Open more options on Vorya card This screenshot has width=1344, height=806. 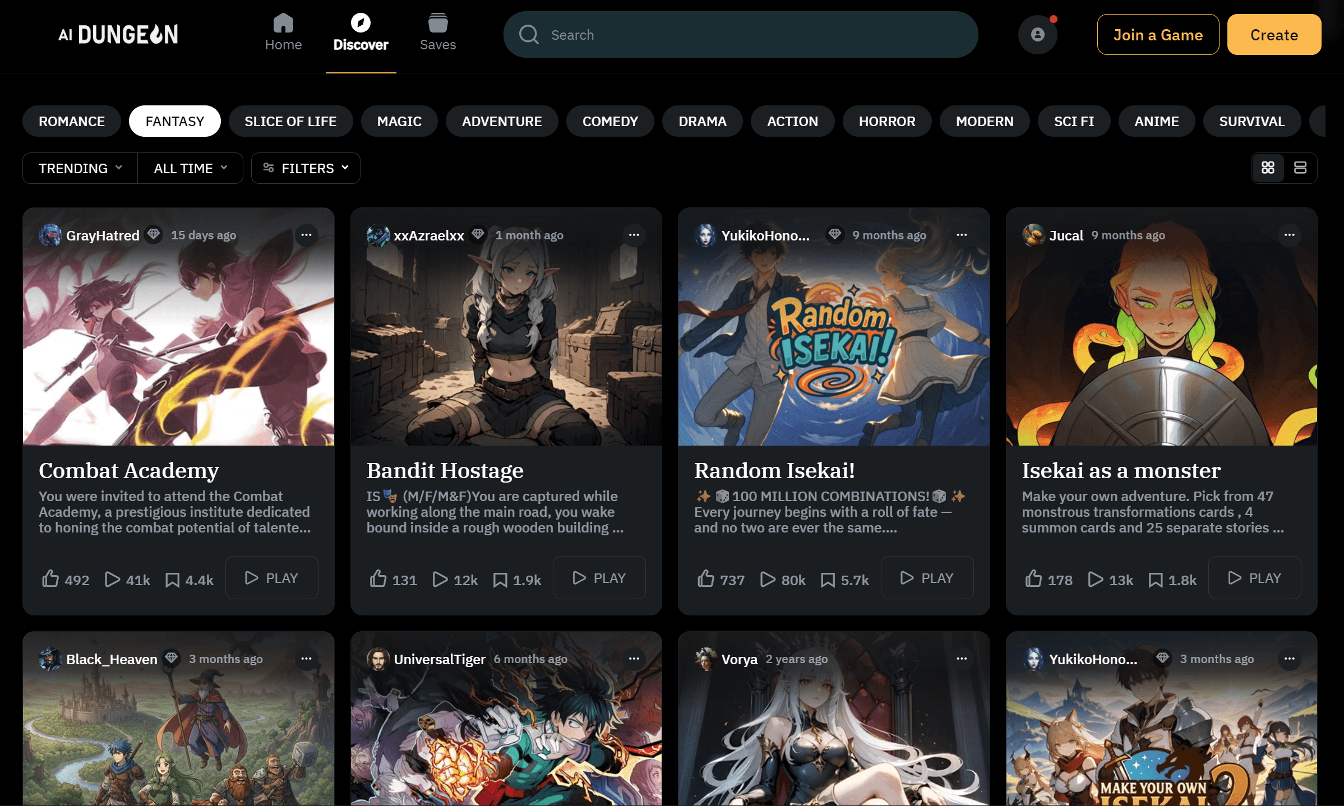[x=962, y=659]
